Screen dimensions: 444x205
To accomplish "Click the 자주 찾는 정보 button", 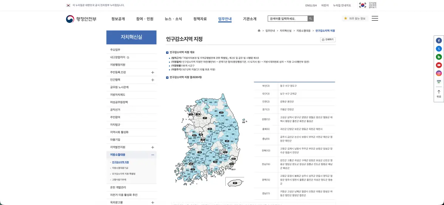I will [355, 18].
